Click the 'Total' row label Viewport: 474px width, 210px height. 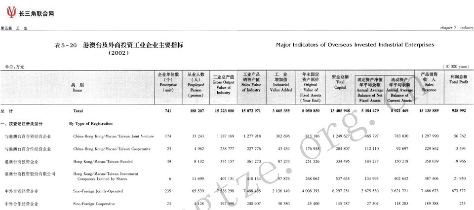pyautogui.click(x=78, y=111)
